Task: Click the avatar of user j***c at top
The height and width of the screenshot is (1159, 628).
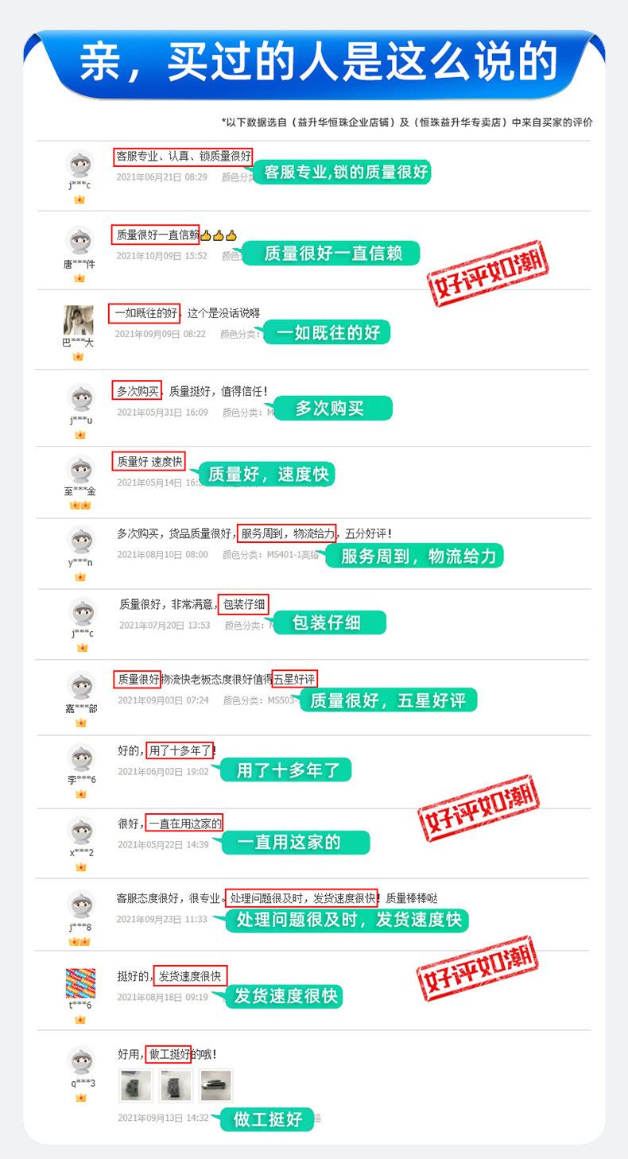Action: click(79, 164)
